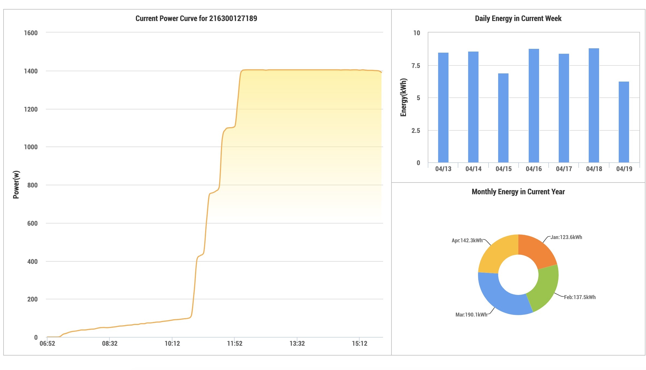Click the 04/13 daily energy bar
The height and width of the screenshot is (370, 646).
443,108
